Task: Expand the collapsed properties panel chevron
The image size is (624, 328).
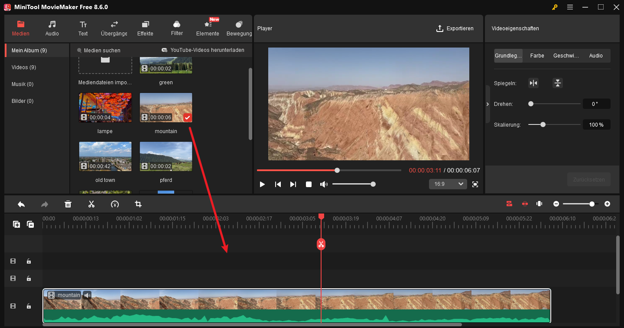Action: tap(487, 104)
